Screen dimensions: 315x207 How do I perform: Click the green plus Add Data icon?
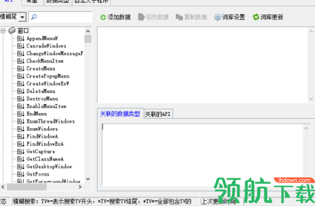(103, 17)
